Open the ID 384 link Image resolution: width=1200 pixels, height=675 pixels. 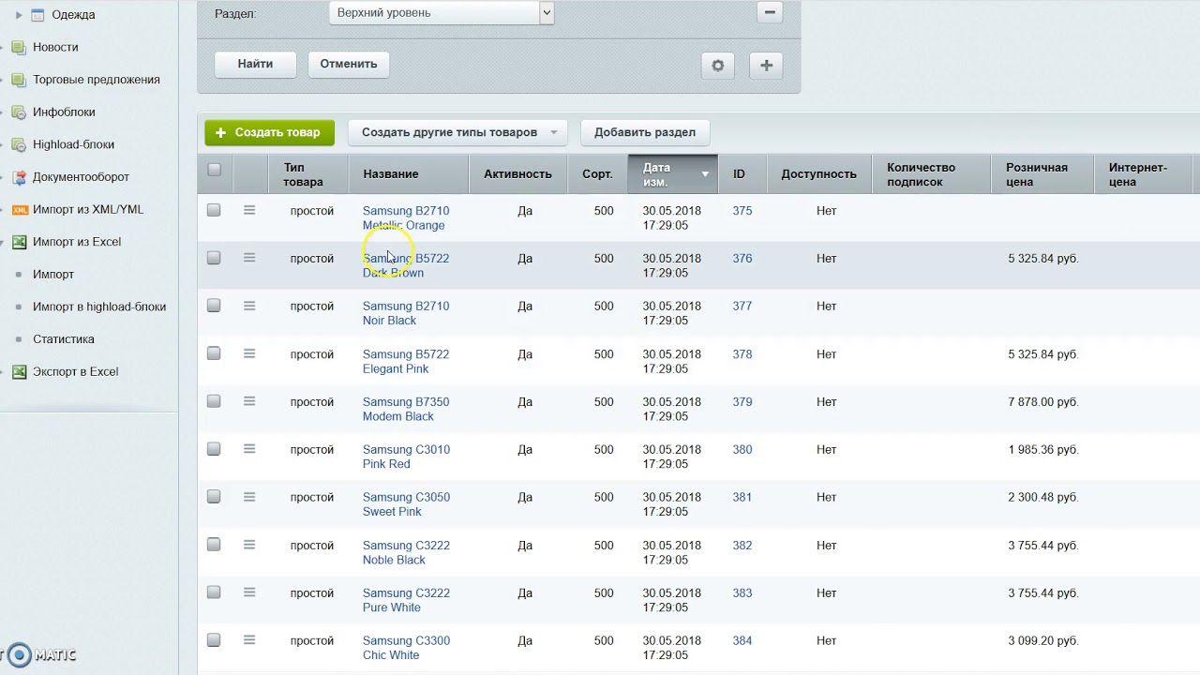click(x=742, y=640)
